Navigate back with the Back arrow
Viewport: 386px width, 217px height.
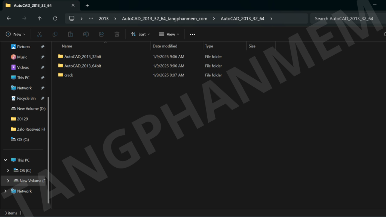9,18
